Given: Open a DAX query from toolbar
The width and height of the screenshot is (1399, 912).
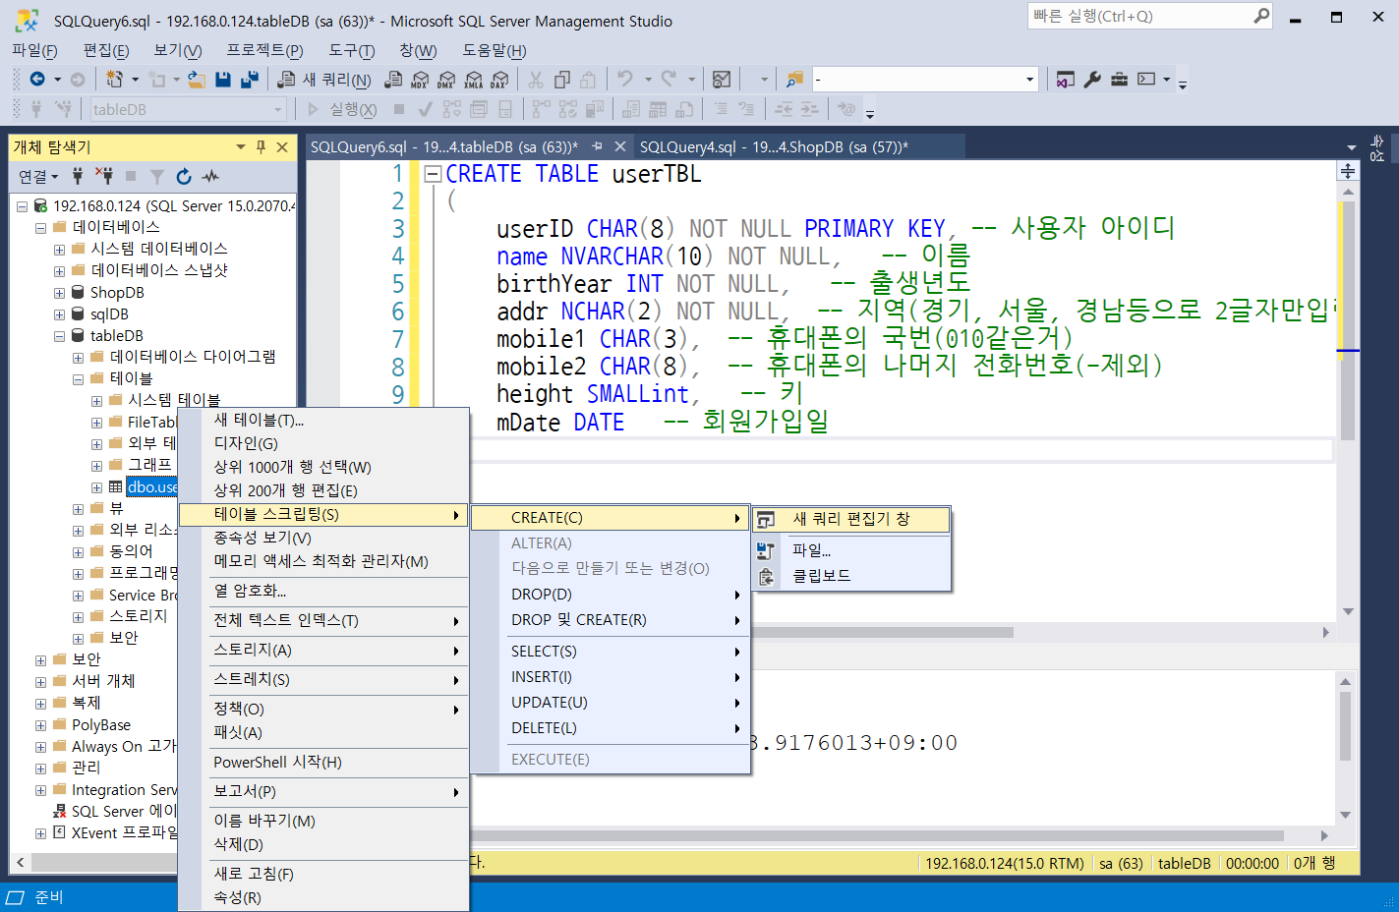Looking at the screenshot, I should 499,80.
